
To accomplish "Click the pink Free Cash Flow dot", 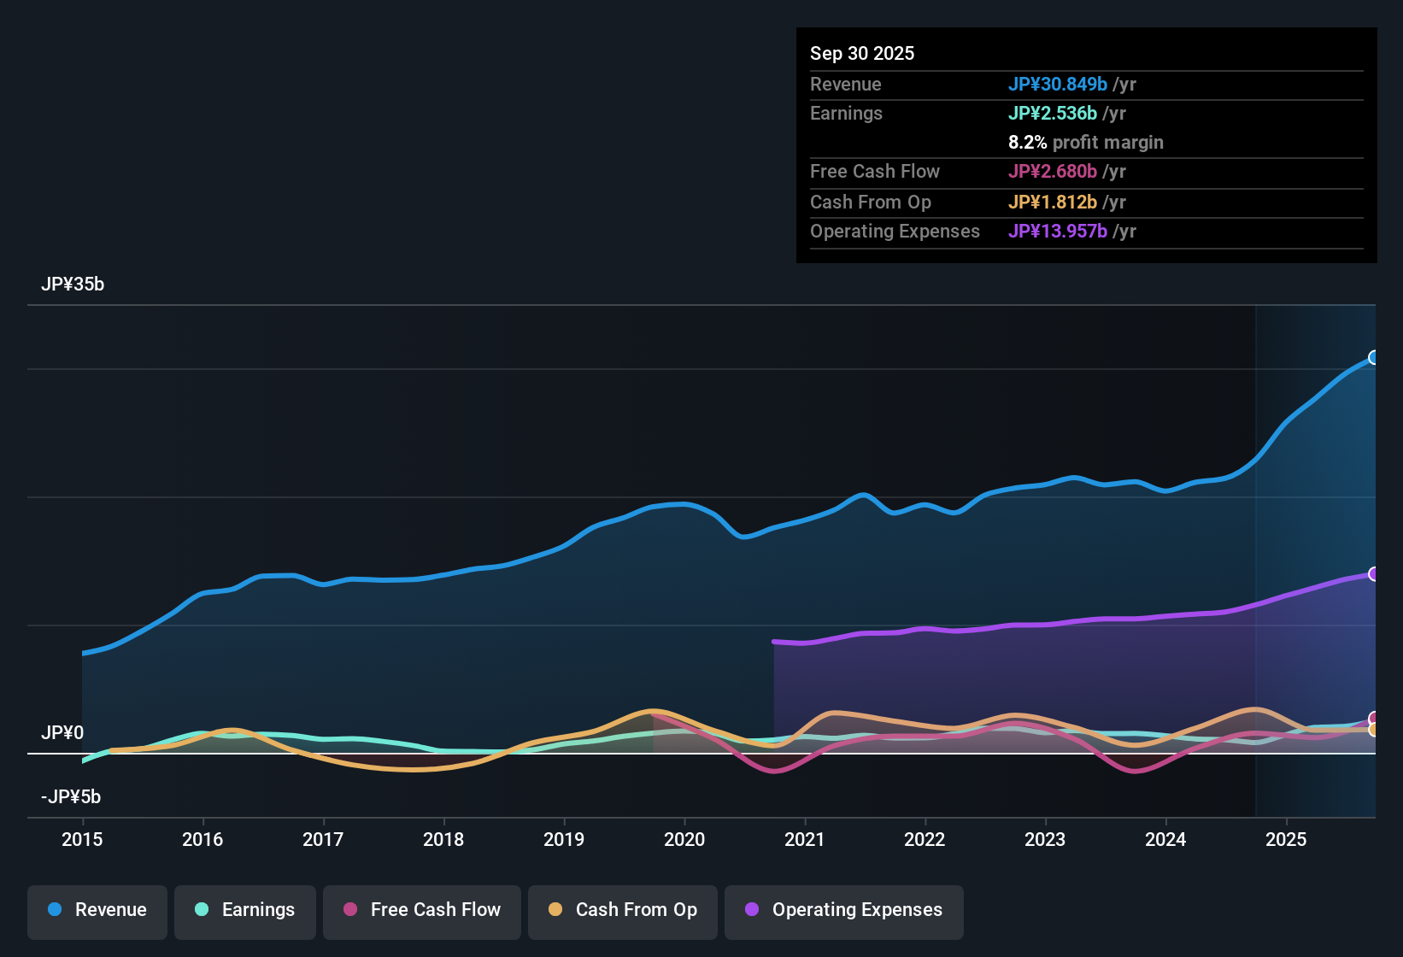I will point(349,910).
